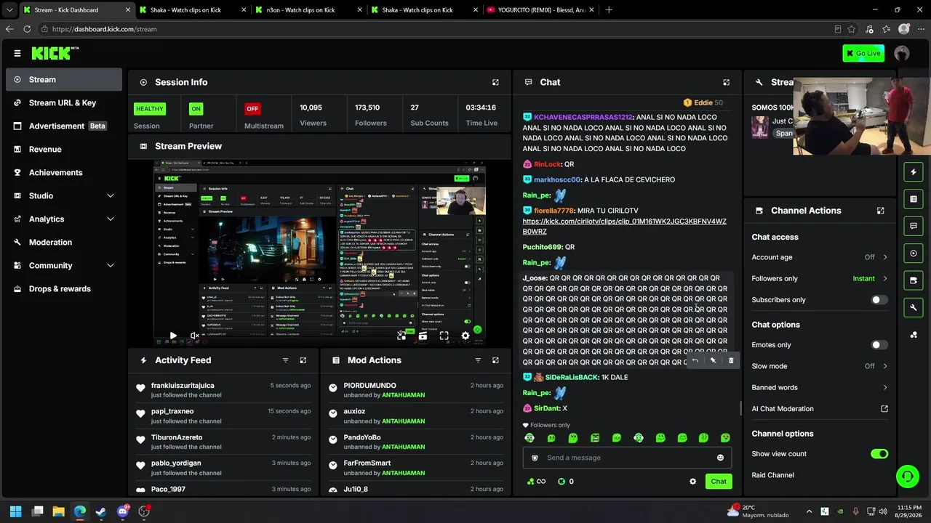The width and height of the screenshot is (931, 523).
Task: Open Followers only duration options
Action: [x=885, y=278]
